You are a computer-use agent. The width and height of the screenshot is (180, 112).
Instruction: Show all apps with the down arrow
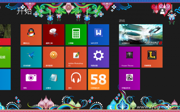(19, 106)
